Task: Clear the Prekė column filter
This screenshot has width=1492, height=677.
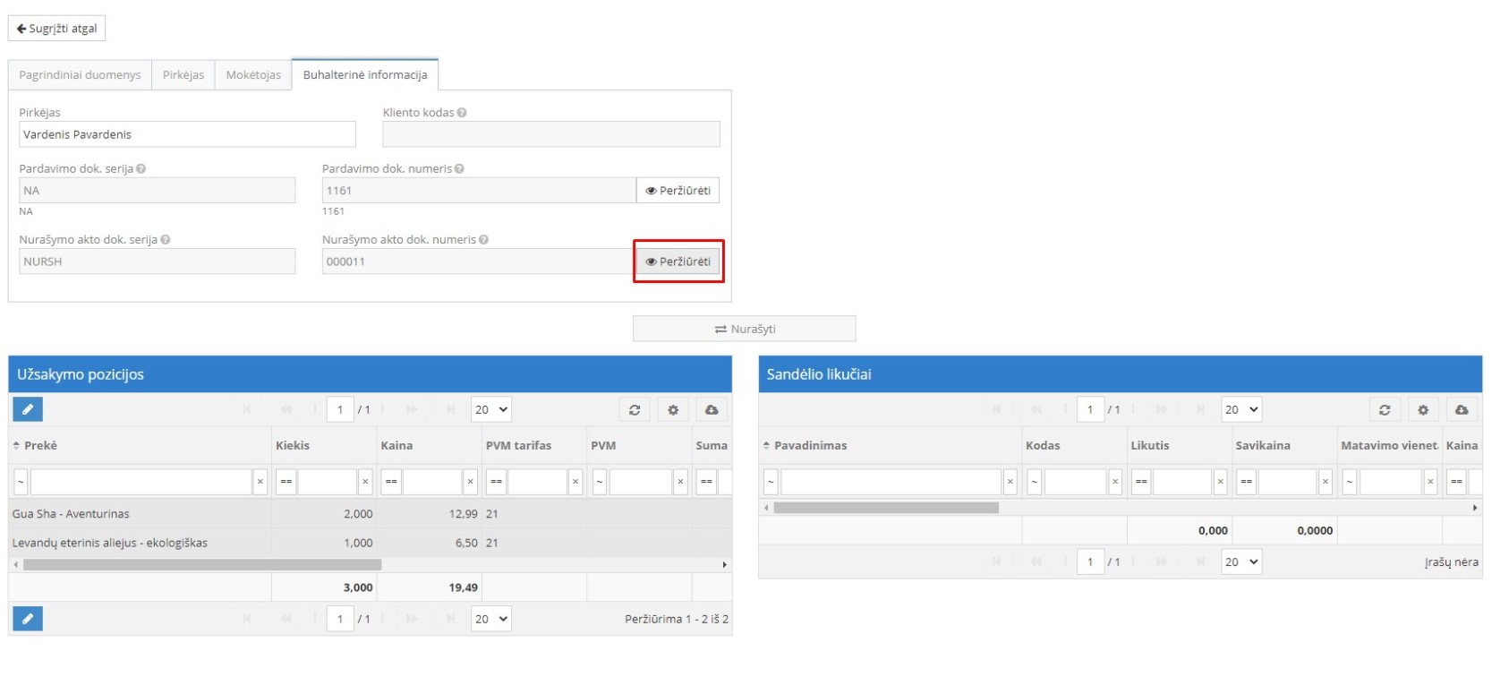Action: pyautogui.click(x=260, y=482)
